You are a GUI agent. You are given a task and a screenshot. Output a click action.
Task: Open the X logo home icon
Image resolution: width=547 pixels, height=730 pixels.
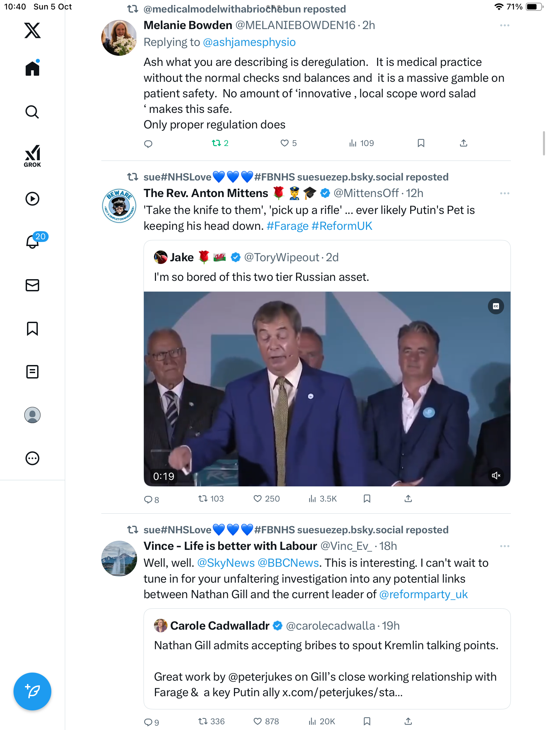click(32, 30)
